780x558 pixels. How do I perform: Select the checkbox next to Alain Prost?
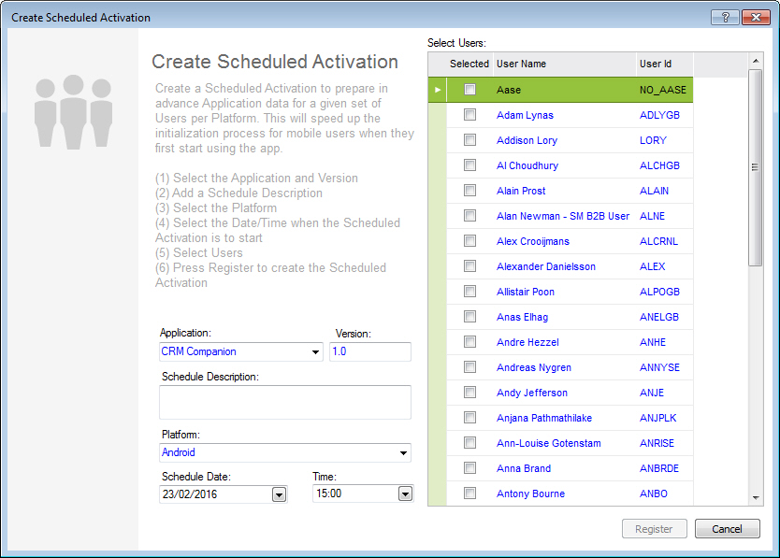click(469, 191)
